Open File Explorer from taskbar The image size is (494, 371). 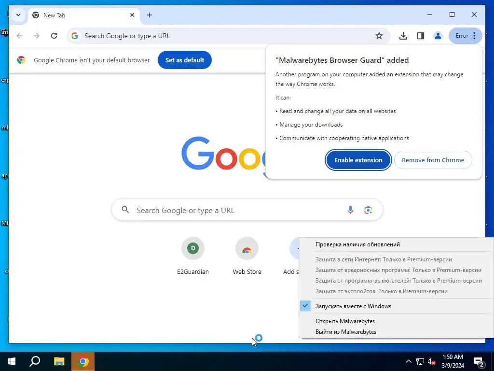click(x=59, y=361)
